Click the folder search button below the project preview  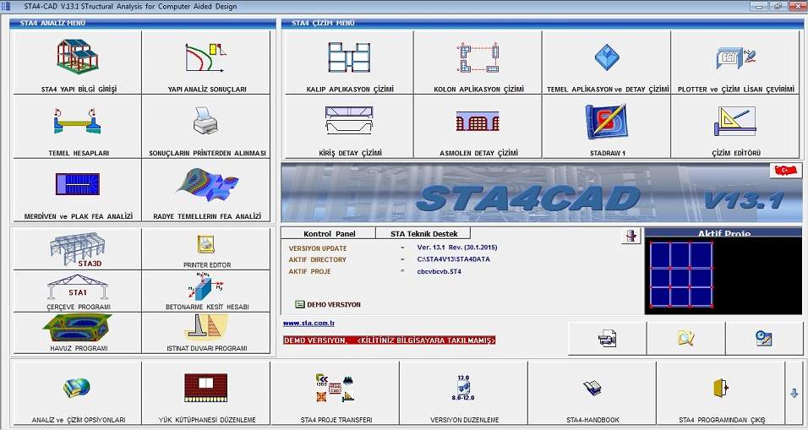click(x=685, y=339)
